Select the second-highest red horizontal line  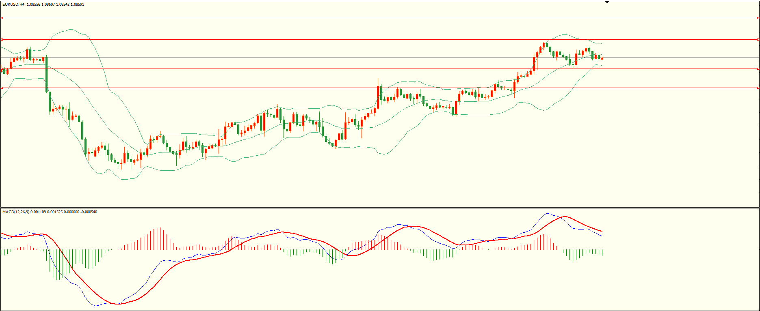click(380, 39)
